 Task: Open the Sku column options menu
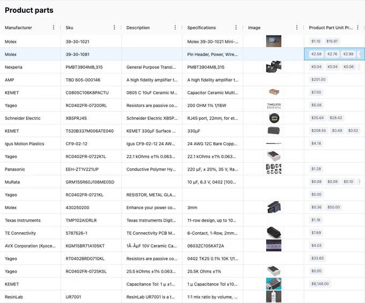point(114,27)
